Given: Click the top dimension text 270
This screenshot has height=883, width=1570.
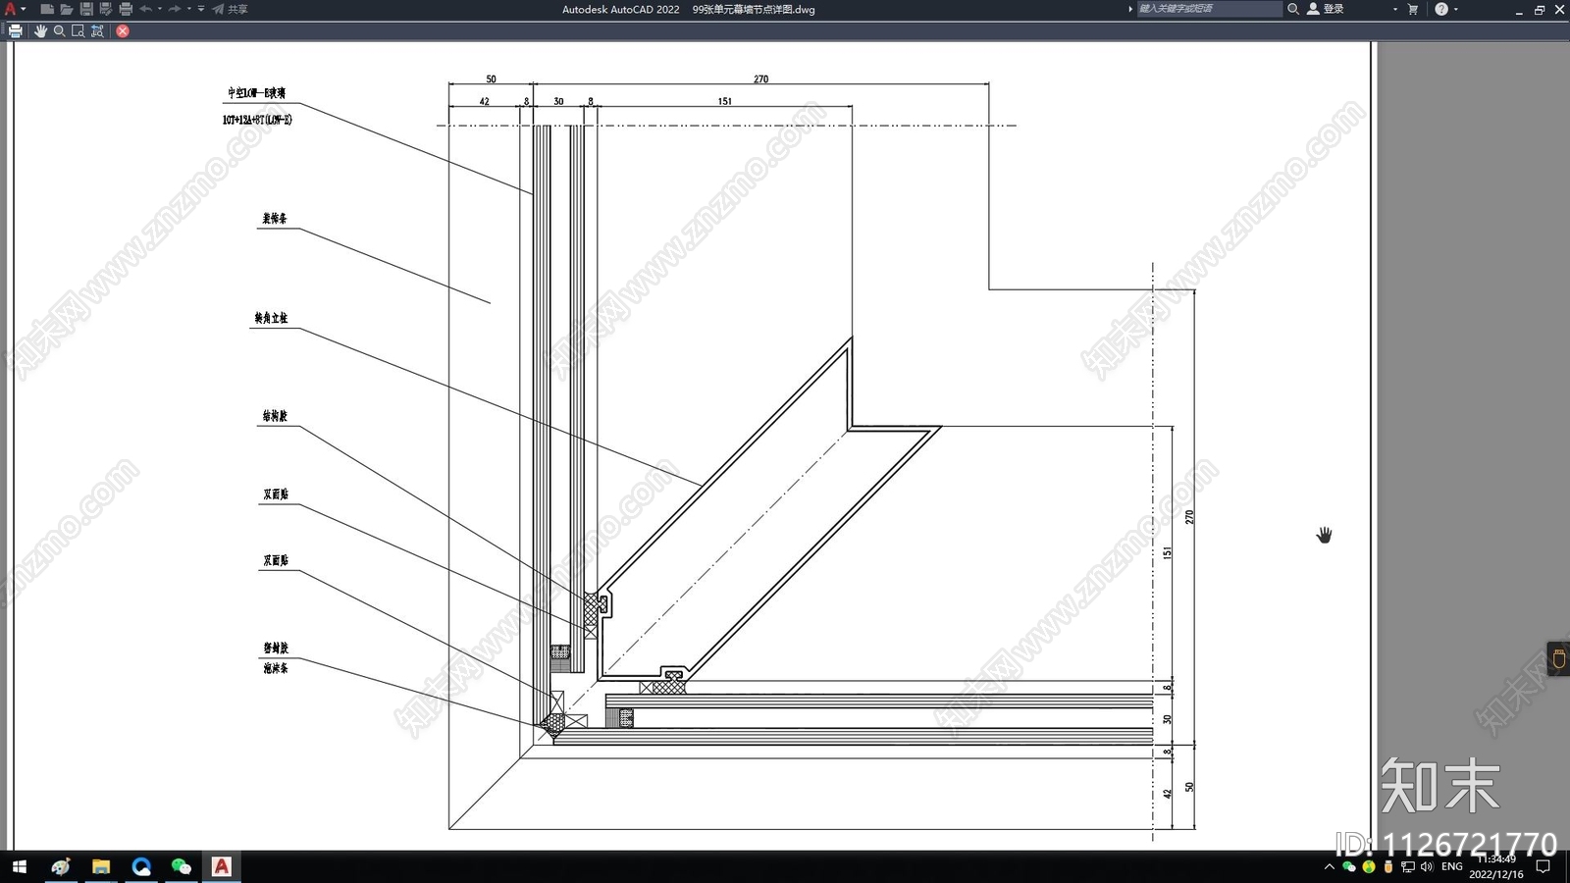Looking at the screenshot, I should pyautogui.click(x=760, y=78).
